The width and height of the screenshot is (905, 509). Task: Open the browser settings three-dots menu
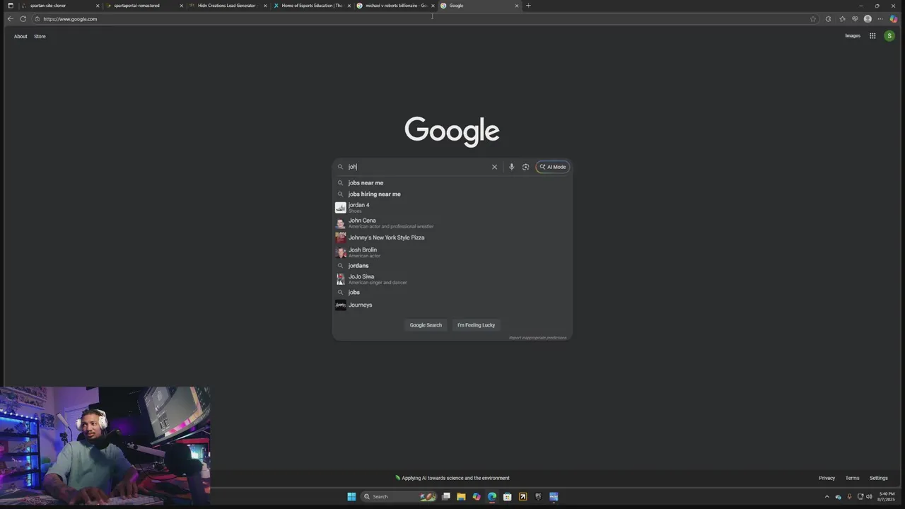click(880, 19)
